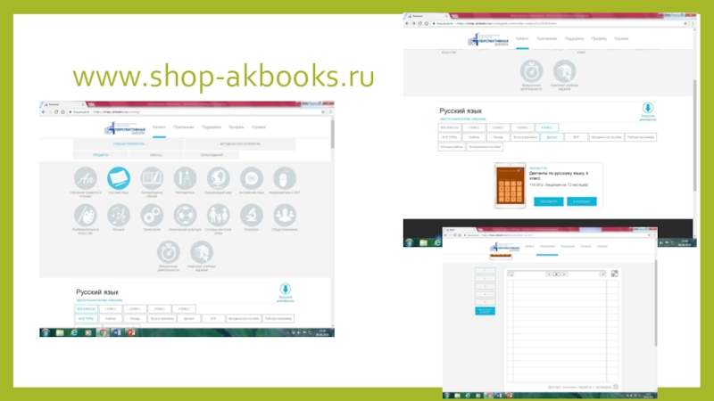Filter by ВПР type in Диктанты product window
This screenshot has height=401, width=714.
tap(576, 137)
